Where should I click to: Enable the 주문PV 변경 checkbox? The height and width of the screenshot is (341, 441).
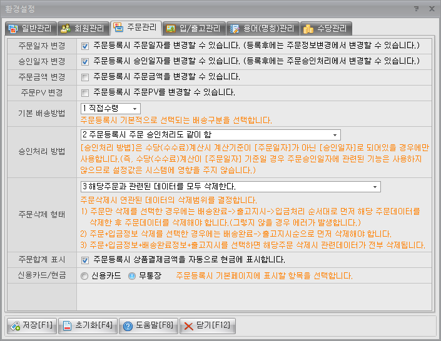tap(84, 92)
